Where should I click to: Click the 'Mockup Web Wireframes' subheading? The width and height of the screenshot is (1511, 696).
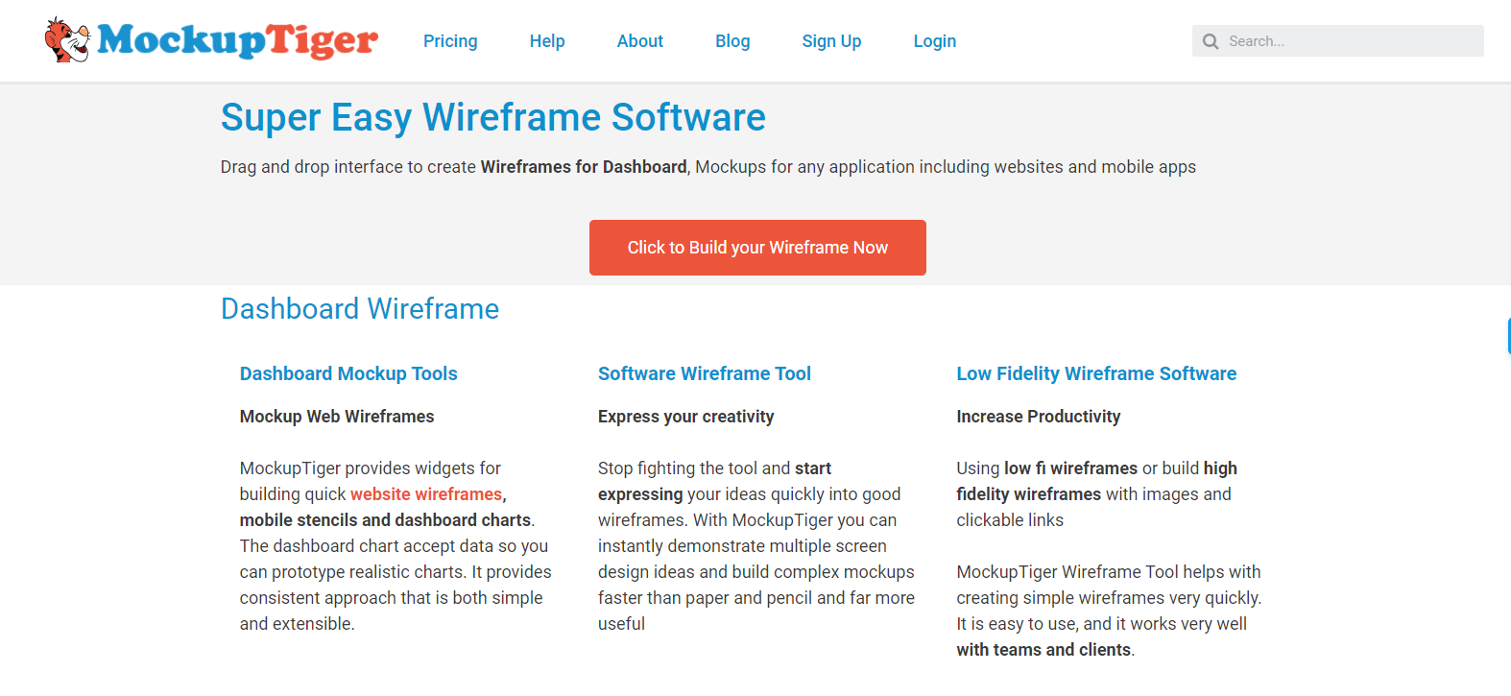click(337, 417)
